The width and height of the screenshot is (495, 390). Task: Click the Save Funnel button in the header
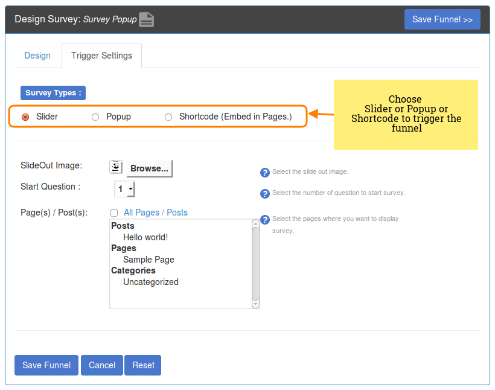pyautogui.click(x=442, y=19)
